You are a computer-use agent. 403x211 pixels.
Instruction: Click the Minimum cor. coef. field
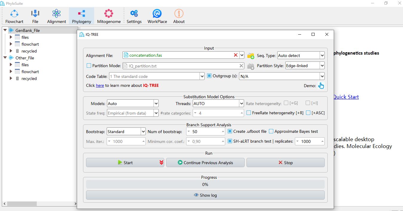point(206,141)
